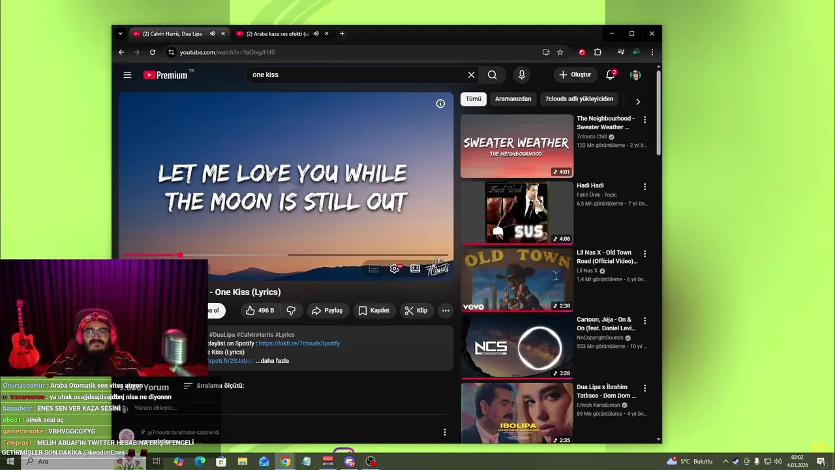Show hidden system tray icons

click(x=725, y=462)
